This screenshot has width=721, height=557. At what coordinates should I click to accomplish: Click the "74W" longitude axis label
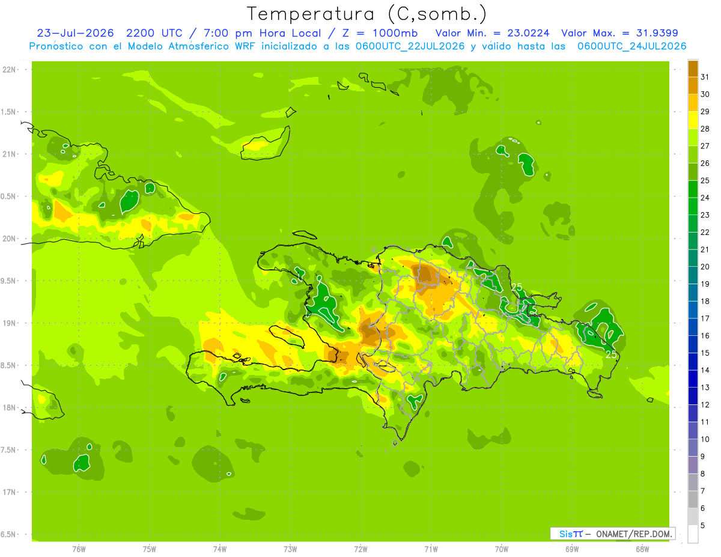coord(219,549)
